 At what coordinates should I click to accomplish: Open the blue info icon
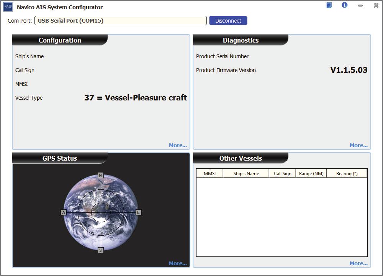[344, 5]
